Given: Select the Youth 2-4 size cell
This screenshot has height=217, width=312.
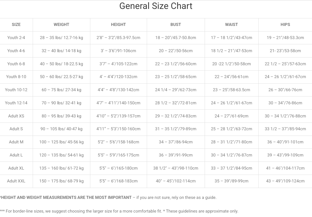Looking at the screenshot, I should pyautogui.click(x=16, y=38).
